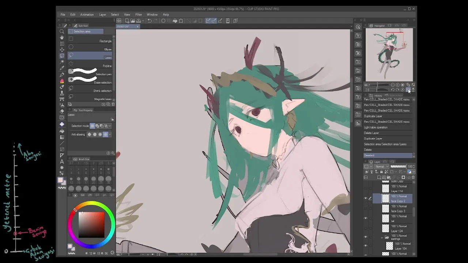Select the 'Delete Layer' history entry
Screen dimensions: 468x263
(388, 133)
